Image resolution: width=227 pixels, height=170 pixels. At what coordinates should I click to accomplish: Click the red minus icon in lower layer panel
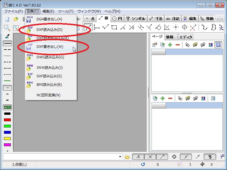pyautogui.click(x=170, y=98)
